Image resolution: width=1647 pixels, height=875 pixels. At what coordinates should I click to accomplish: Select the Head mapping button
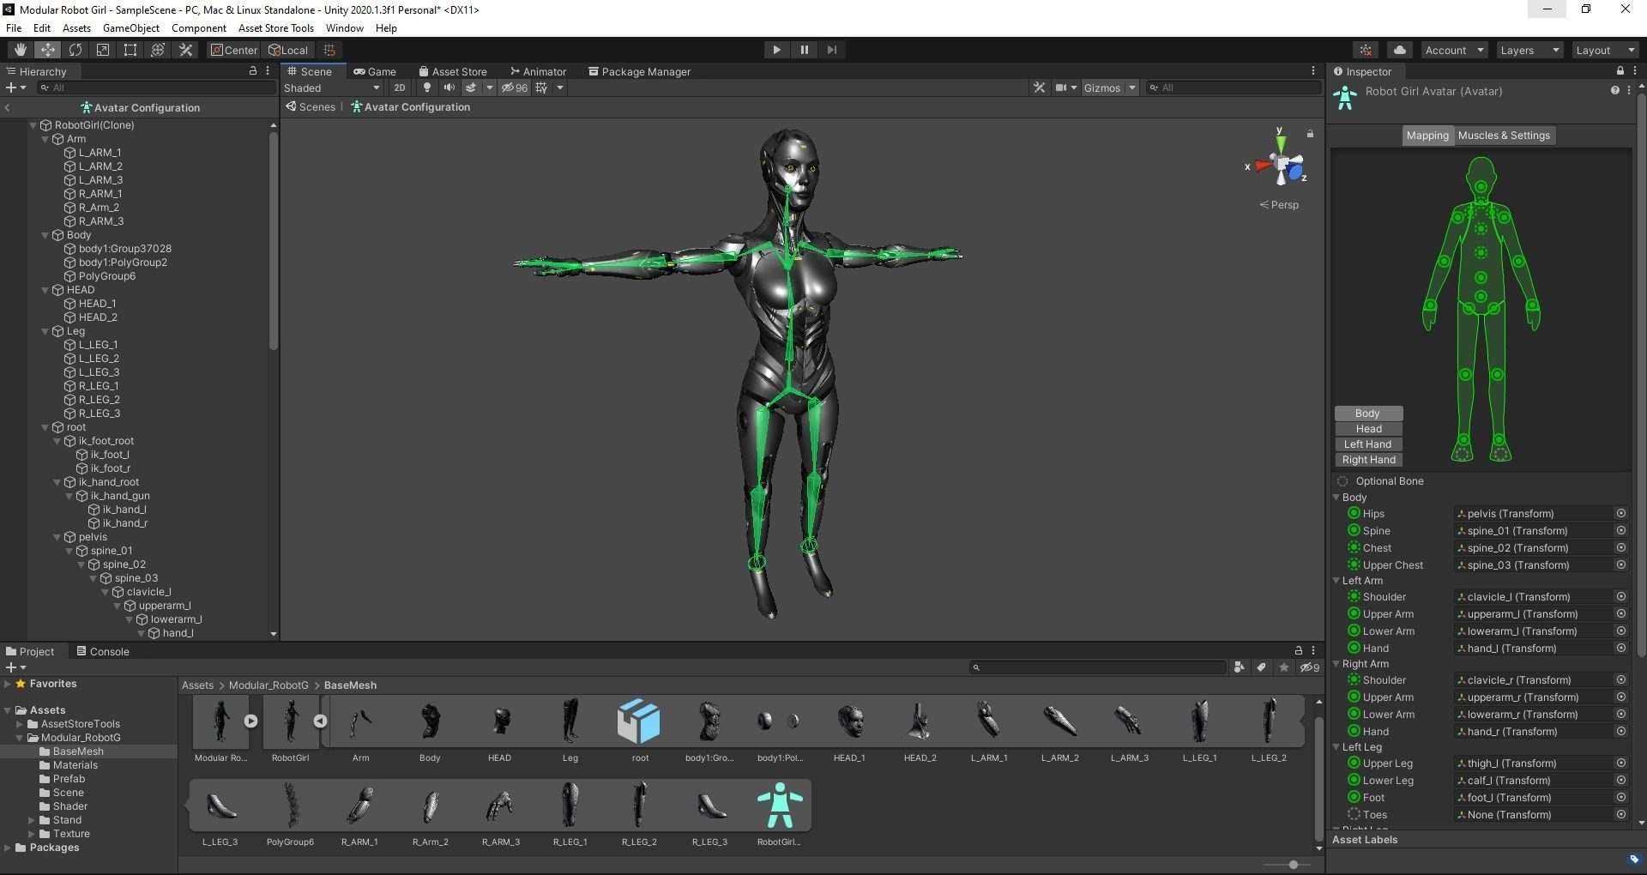pyautogui.click(x=1368, y=429)
